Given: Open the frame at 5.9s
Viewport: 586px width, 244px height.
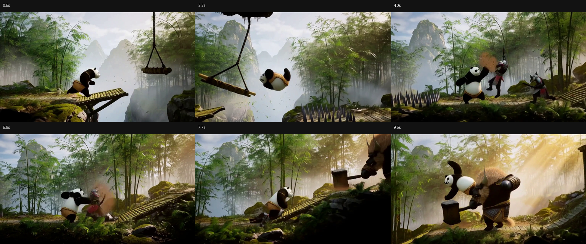Looking at the screenshot, I should [98, 189].
